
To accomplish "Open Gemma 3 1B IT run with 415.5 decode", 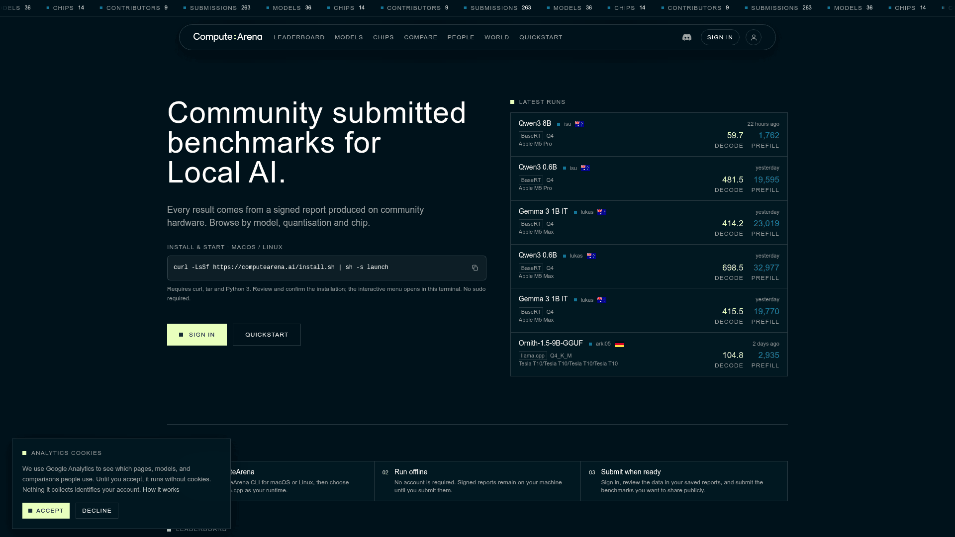I will point(649,310).
